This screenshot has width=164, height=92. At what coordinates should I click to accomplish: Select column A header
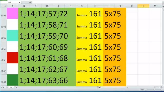click(13, 6)
